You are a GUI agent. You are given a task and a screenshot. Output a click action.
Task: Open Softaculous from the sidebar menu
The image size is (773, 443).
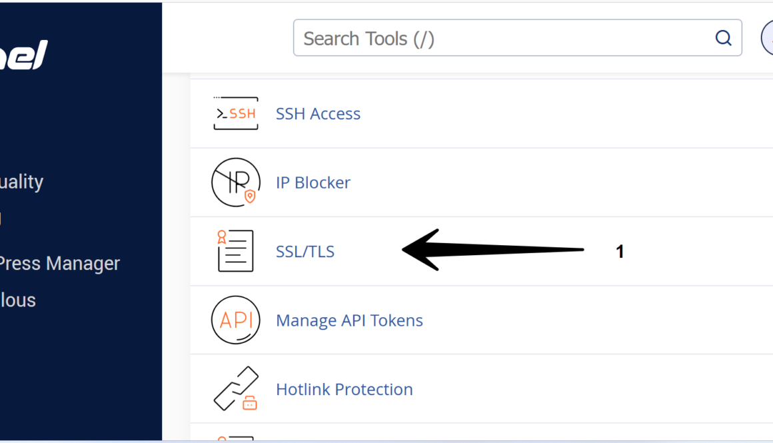[18, 300]
